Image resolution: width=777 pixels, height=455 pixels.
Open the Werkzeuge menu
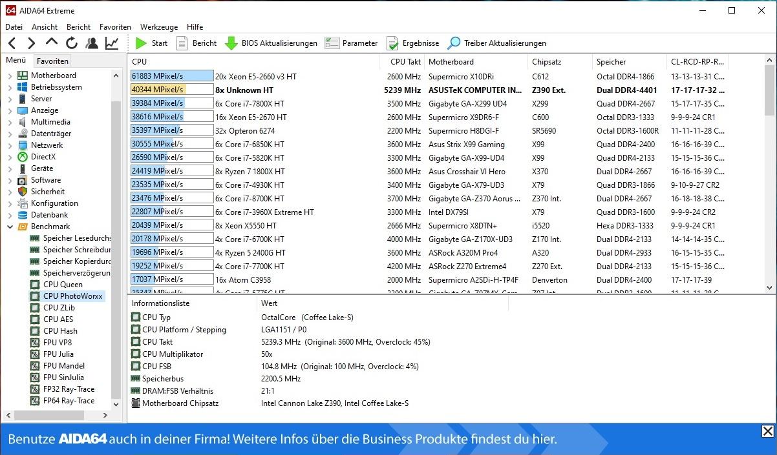[x=159, y=27]
